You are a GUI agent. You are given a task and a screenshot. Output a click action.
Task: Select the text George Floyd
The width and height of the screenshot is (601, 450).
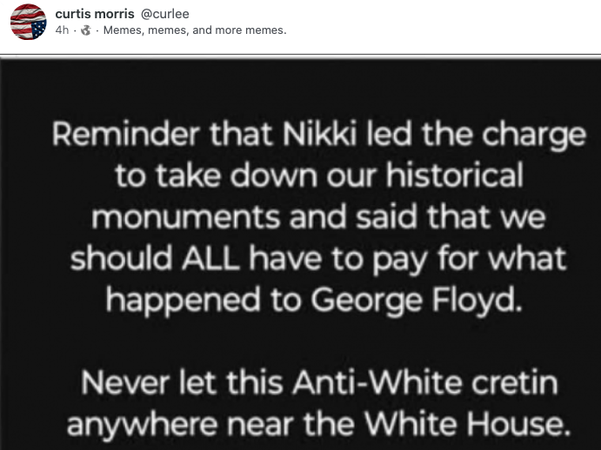[x=417, y=301]
